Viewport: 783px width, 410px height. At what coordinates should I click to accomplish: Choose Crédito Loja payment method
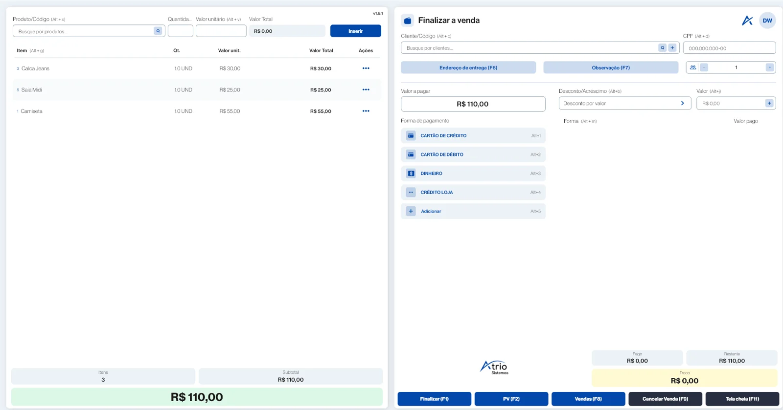(473, 193)
